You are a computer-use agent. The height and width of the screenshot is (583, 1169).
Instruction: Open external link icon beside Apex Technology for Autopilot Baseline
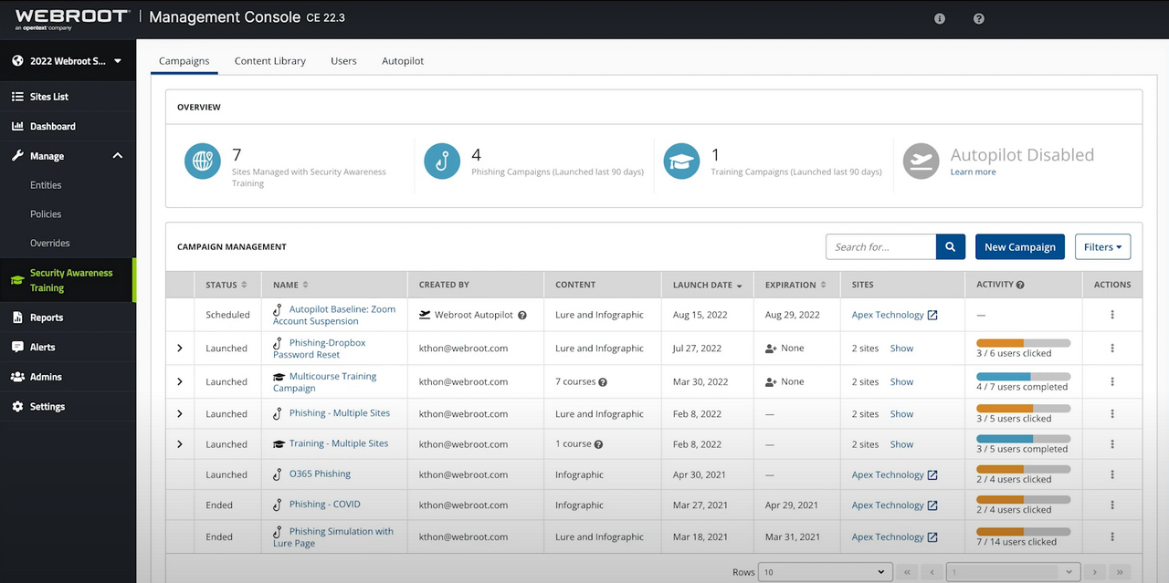[x=932, y=316]
